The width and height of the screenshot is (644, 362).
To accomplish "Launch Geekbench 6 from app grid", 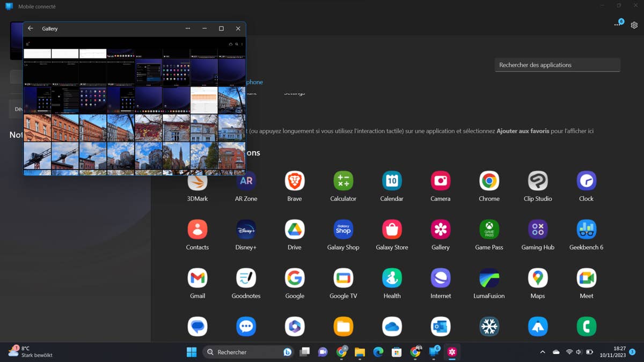I will pos(586,230).
